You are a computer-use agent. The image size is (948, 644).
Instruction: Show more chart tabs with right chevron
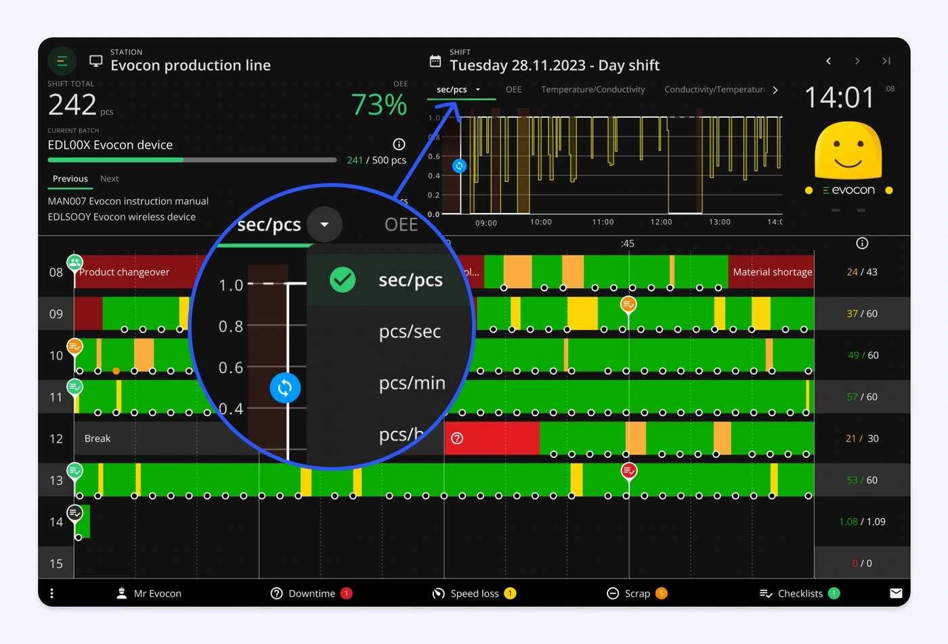pos(775,90)
